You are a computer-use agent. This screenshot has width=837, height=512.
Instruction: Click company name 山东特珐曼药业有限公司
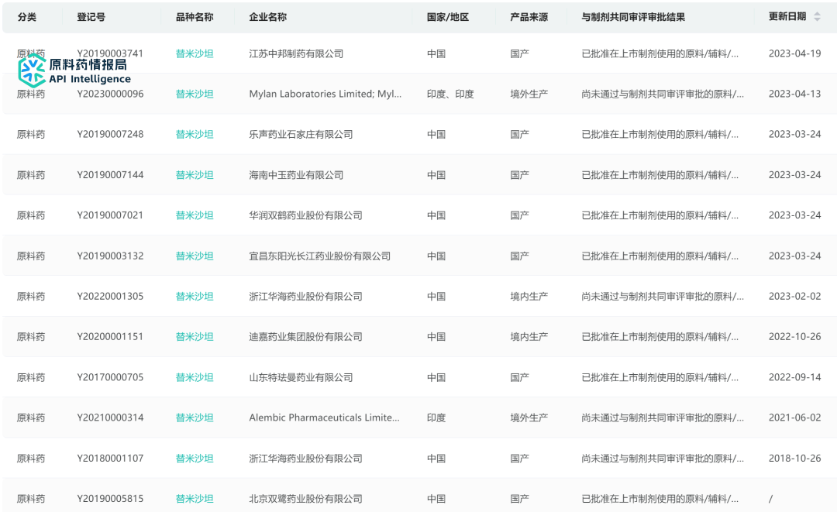(301, 377)
